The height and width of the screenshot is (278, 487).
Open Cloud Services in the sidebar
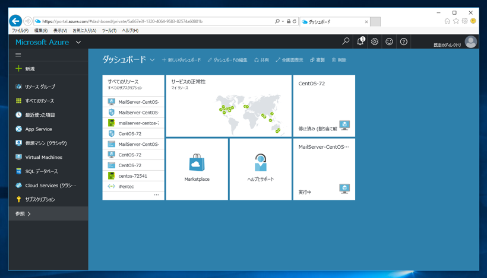[x=49, y=186]
